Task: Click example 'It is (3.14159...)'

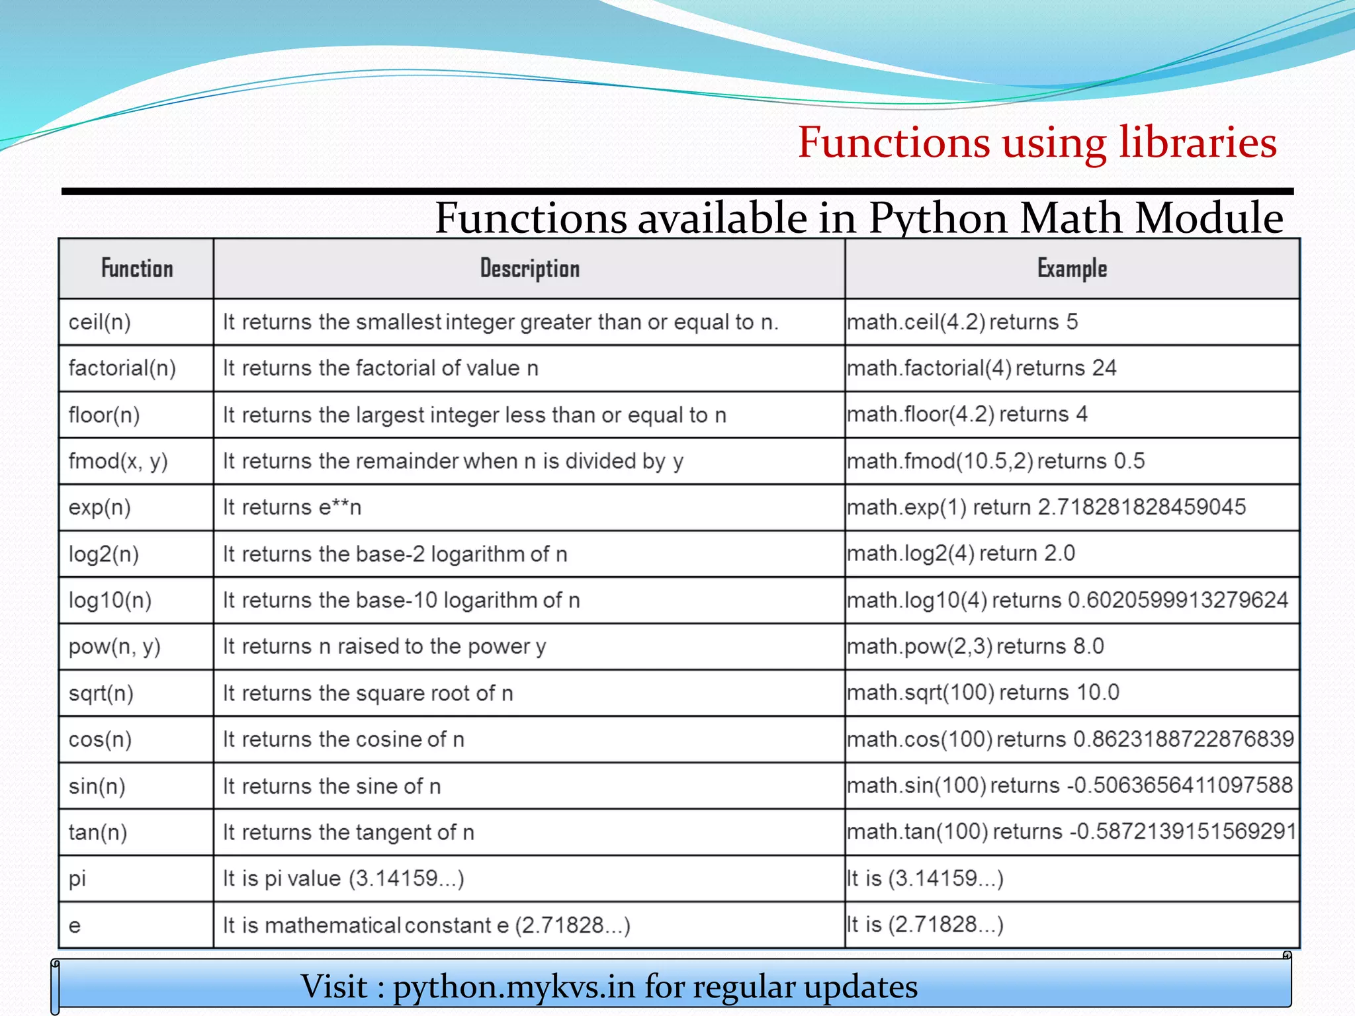Action: tap(926, 879)
